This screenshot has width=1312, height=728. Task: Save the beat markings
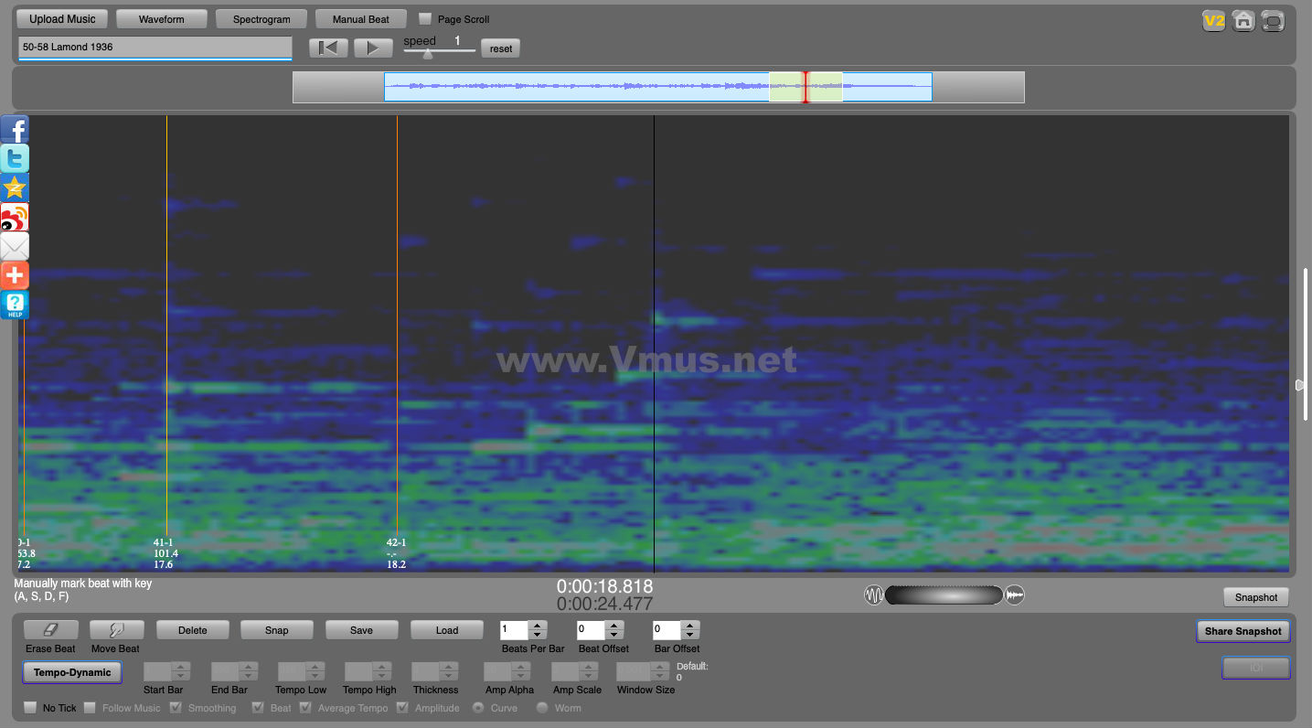pyautogui.click(x=362, y=629)
